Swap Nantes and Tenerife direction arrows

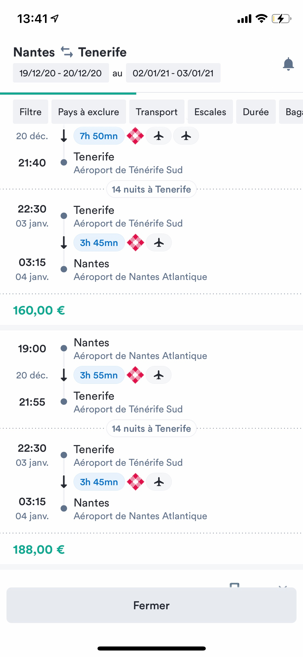[x=67, y=52]
